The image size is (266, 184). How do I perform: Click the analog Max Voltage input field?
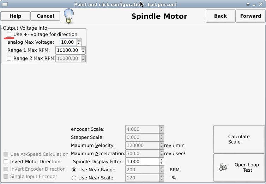pos(68,42)
